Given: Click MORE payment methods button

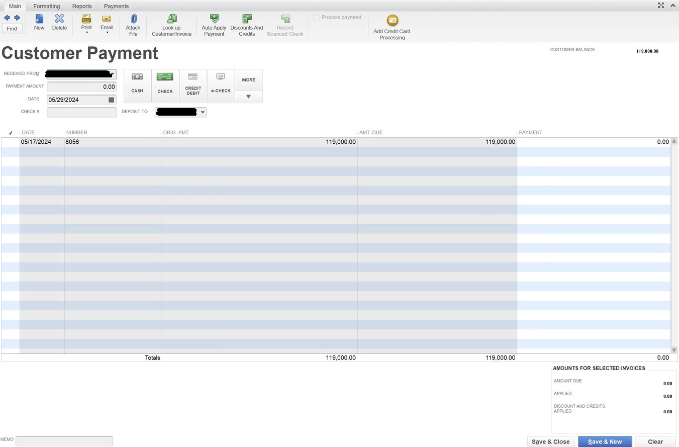Looking at the screenshot, I should pos(248,80).
